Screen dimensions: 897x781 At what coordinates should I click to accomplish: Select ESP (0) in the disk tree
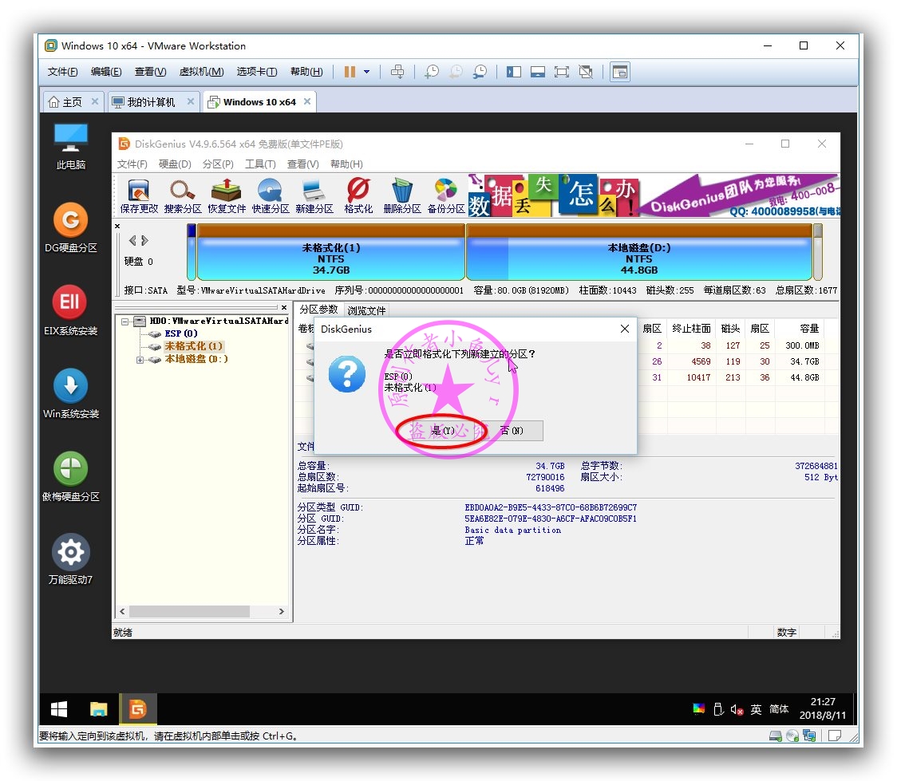click(x=181, y=333)
